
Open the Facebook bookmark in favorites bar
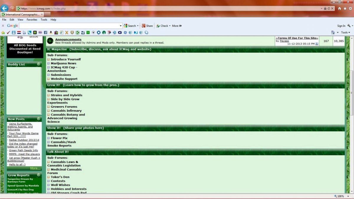pos(46,32)
